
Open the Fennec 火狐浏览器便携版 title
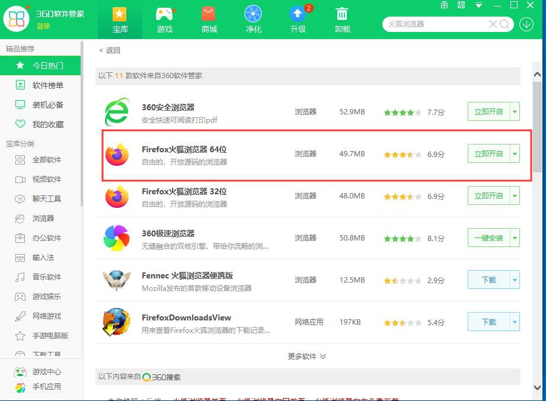pyautogui.click(x=187, y=276)
